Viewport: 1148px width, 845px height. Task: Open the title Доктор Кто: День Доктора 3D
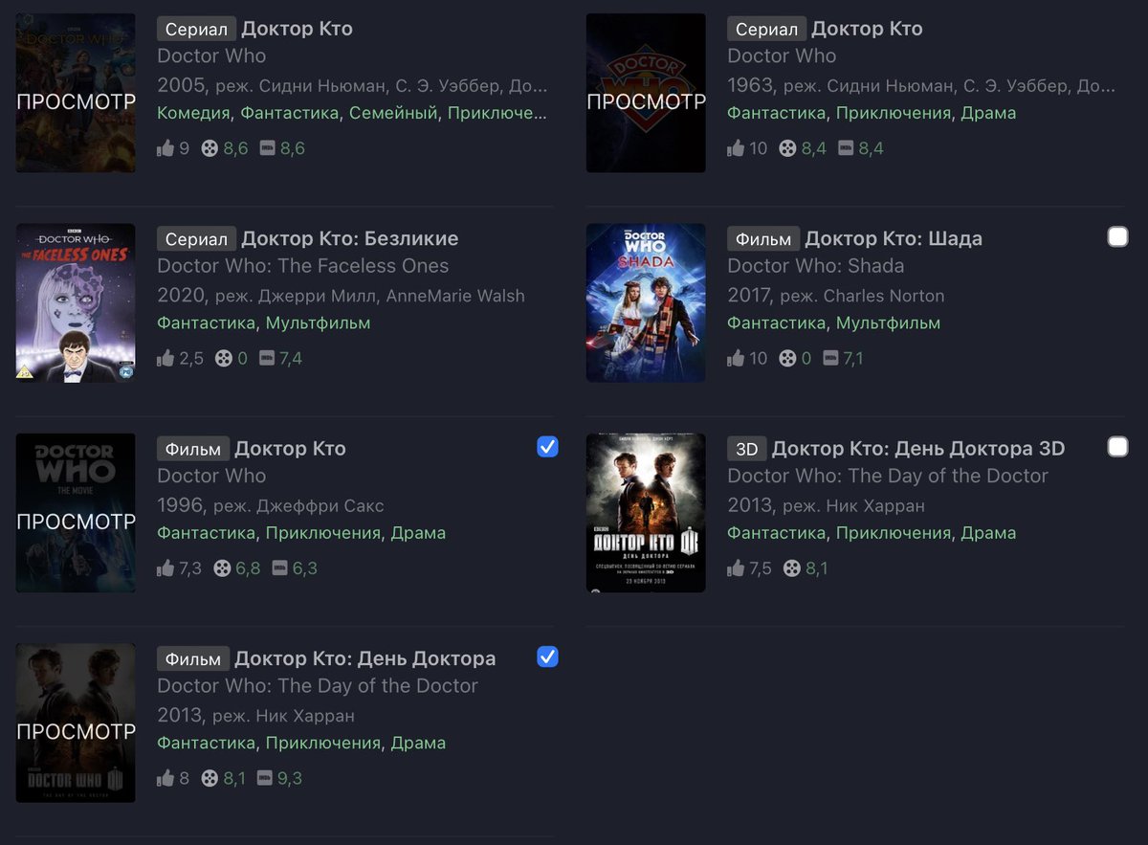pos(918,449)
